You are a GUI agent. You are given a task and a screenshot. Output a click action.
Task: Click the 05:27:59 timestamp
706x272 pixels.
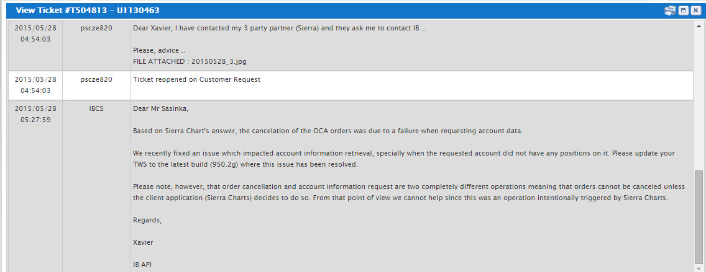click(35, 120)
